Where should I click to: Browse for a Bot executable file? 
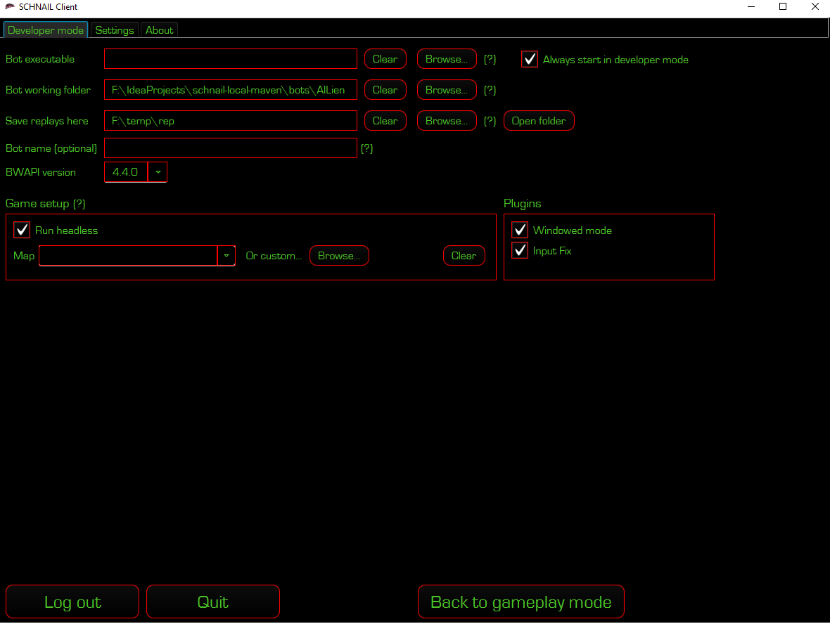click(447, 59)
